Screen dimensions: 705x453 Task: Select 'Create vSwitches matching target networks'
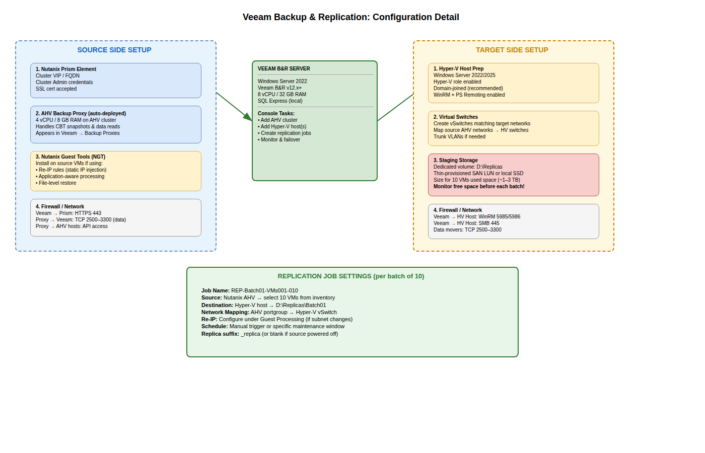482,123
